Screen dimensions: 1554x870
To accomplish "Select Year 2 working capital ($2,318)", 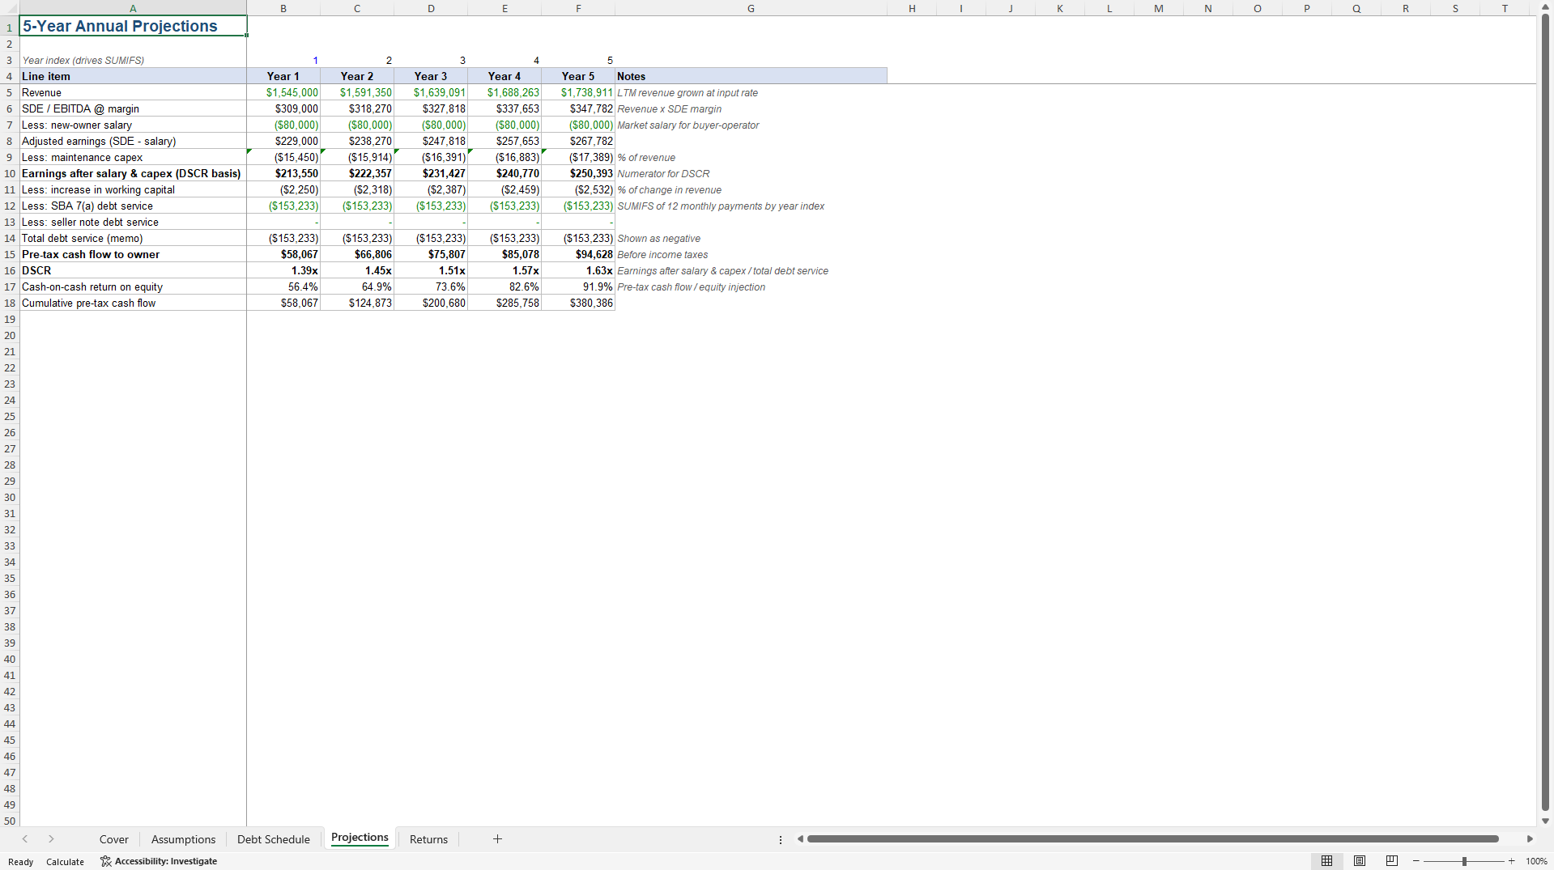I will pyautogui.click(x=357, y=189).
